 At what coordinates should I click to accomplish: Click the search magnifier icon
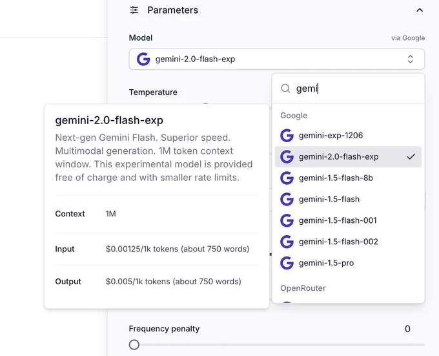pos(285,89)
